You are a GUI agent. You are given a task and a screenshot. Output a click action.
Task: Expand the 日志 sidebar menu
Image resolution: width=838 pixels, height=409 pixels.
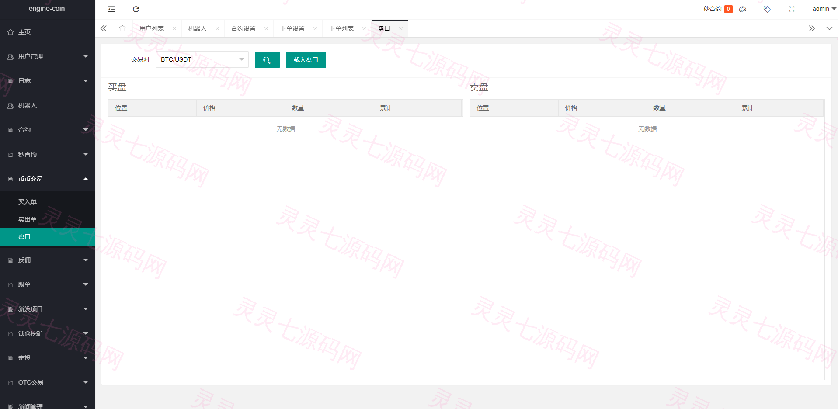point(47,81)
